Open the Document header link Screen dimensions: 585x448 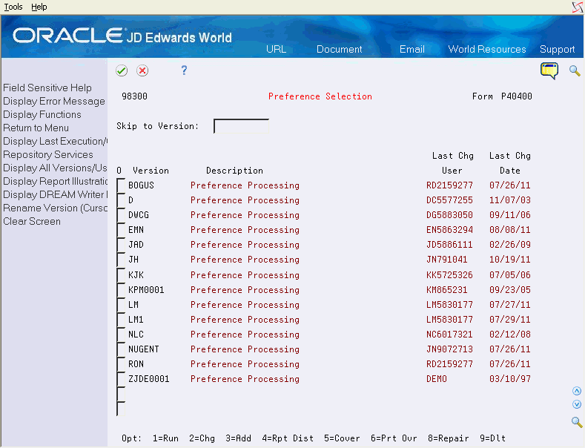pos(339,49)
